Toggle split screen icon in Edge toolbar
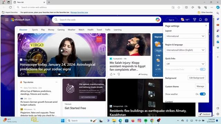The height and width of the screenshot is (124, 221). [186, 7]
